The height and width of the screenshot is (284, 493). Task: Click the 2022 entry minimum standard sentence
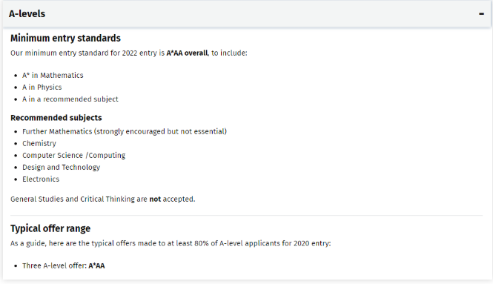point(128,53)
